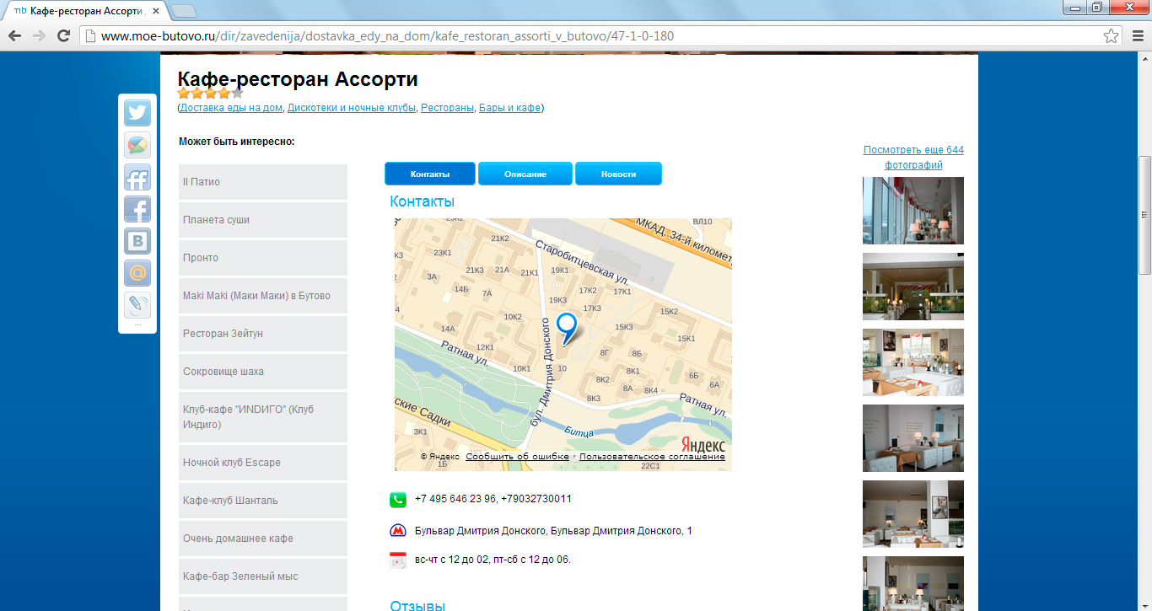Screen dimensions: 1152x611
Task: Open third photo with white sofas
Action: click(913, 362)
